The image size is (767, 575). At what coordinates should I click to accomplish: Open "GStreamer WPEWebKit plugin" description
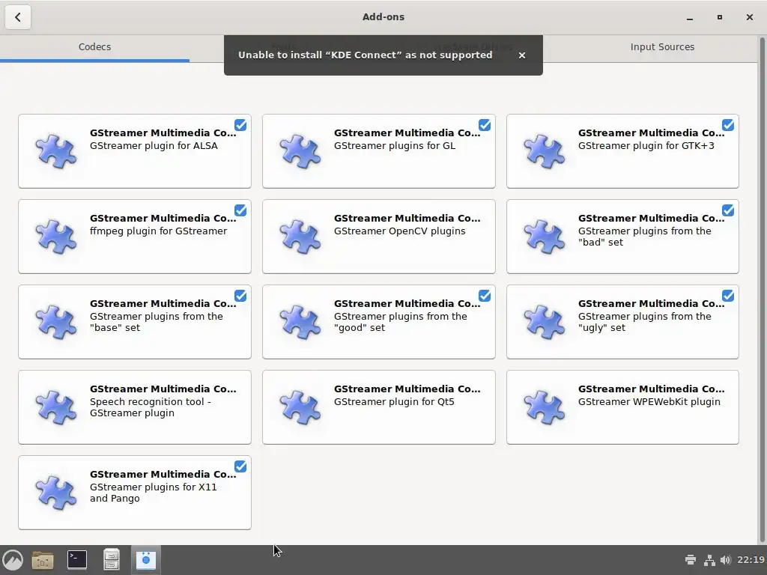[x=649, y=402]
